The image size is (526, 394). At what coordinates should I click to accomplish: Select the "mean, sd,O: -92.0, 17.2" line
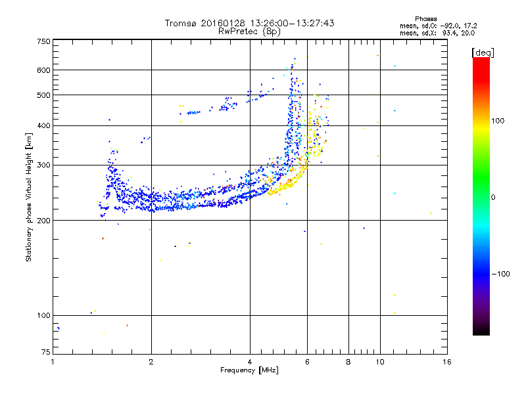coord(438,26)
